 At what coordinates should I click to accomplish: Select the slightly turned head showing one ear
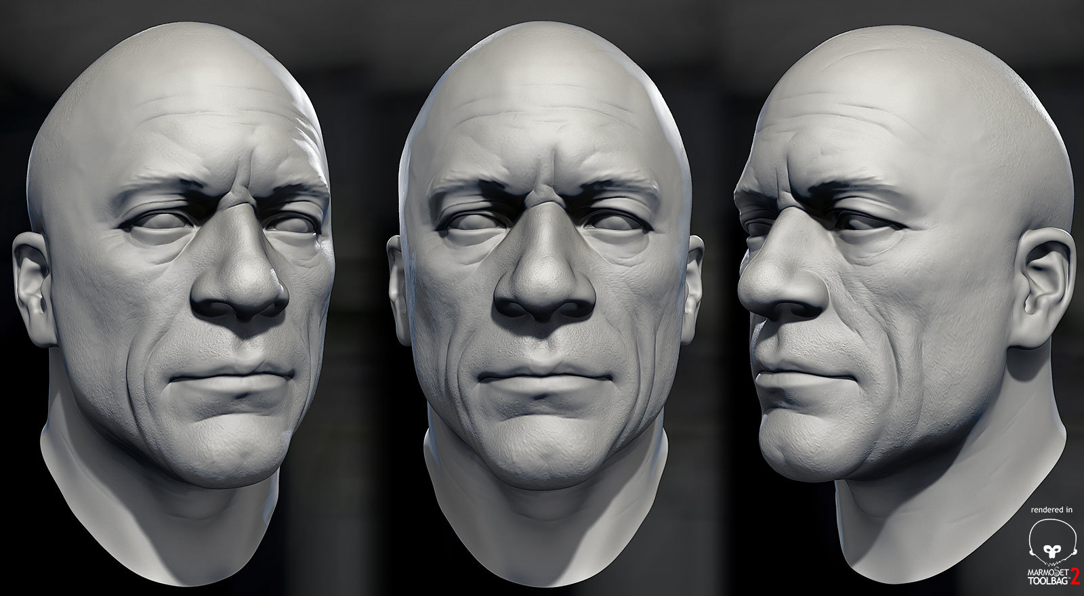pyautogui.click(x=173, y=303)
